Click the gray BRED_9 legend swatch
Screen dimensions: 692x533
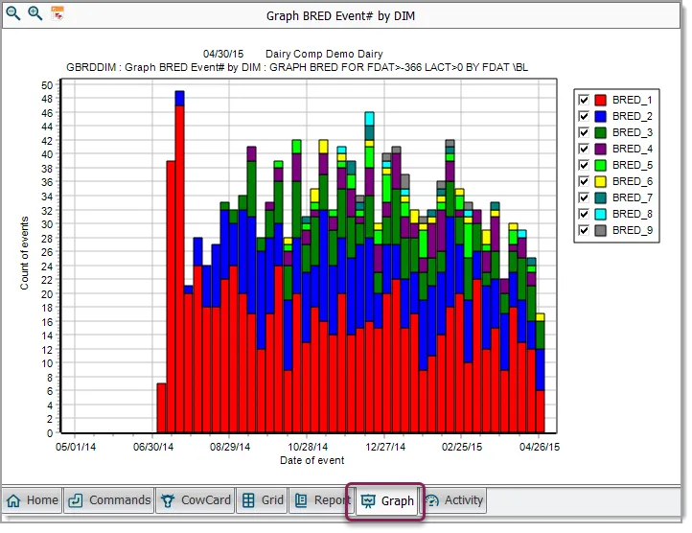600,230
